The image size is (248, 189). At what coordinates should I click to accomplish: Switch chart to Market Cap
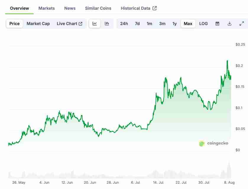coord(38,24)
